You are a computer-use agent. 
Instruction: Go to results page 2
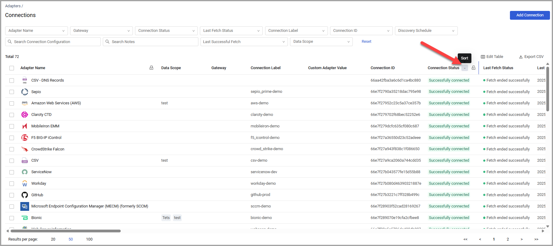[x=508, y=239]
